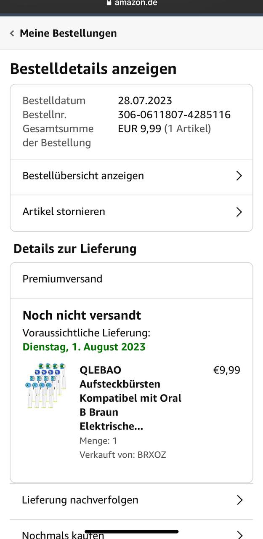This screenshot has width=263, height=539.
Task: Click the item price €9,99
Action: [226, 370]
